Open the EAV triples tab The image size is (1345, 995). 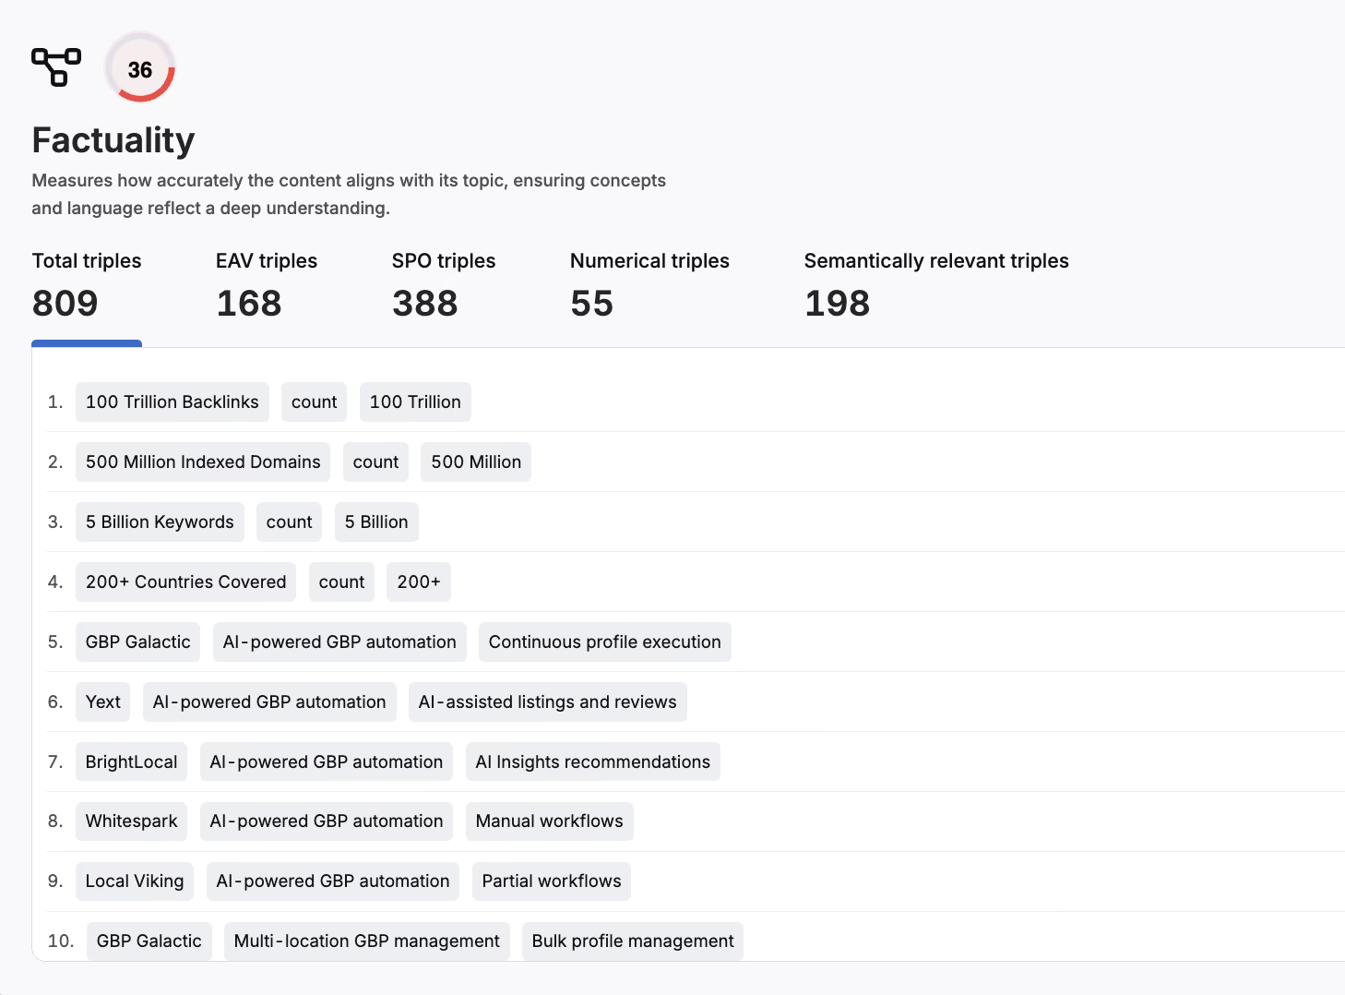click(267, 286)
